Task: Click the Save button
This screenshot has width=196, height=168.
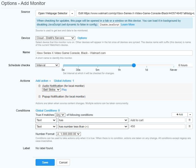Action: [45, 162]
